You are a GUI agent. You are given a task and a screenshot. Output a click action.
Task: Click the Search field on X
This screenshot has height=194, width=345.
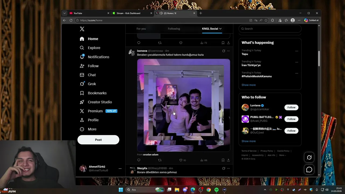pos(270,29)
